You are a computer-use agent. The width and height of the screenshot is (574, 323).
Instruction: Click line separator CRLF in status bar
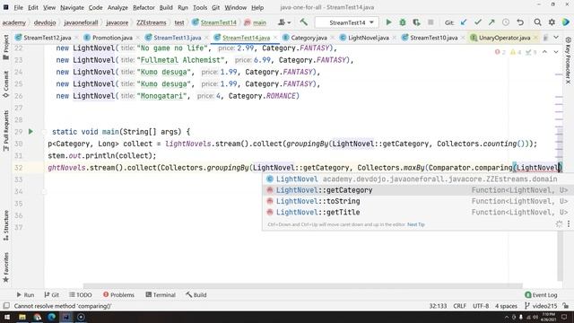(x=459, y=306)
